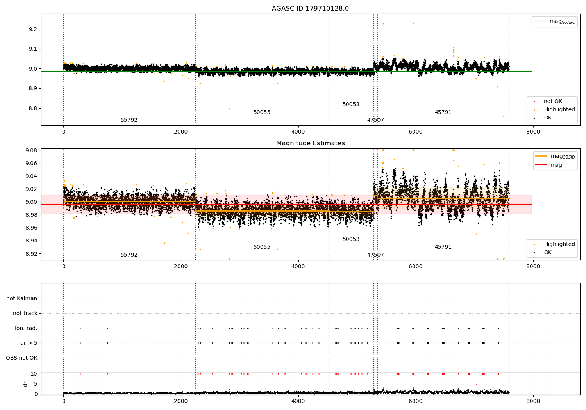Screen dimensions: 586x410
Task: Click the 'OBS not OK' axis label
Action: point(21,358)
